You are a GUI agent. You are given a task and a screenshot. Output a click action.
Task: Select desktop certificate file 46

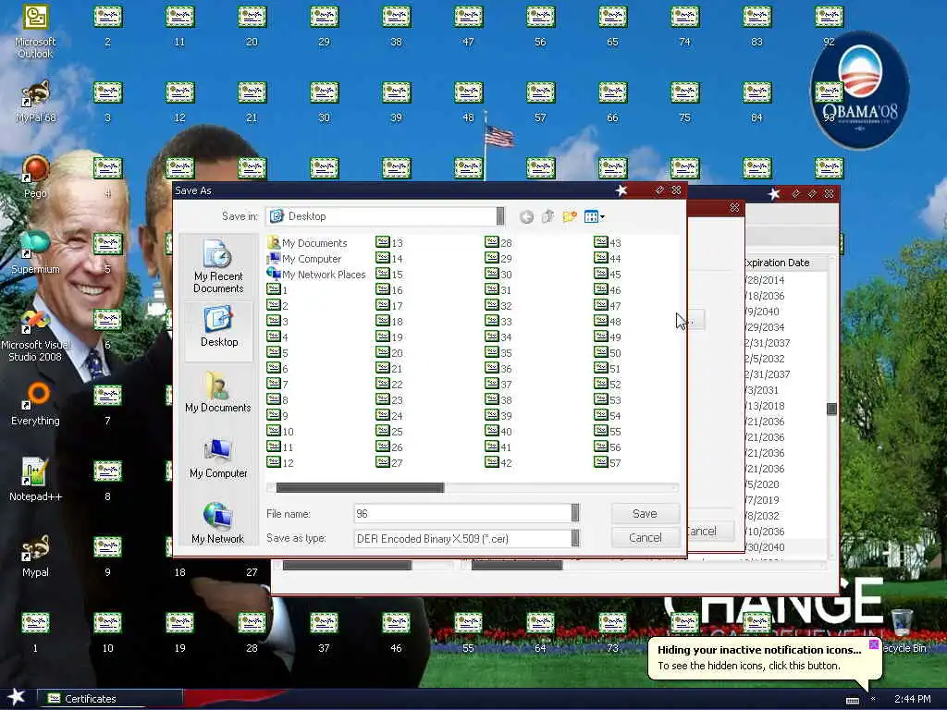tap(396, 632)
